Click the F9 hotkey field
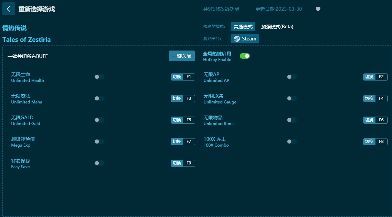Image resolution: width=392 pixels, height=217 pixels. (189, 163)
